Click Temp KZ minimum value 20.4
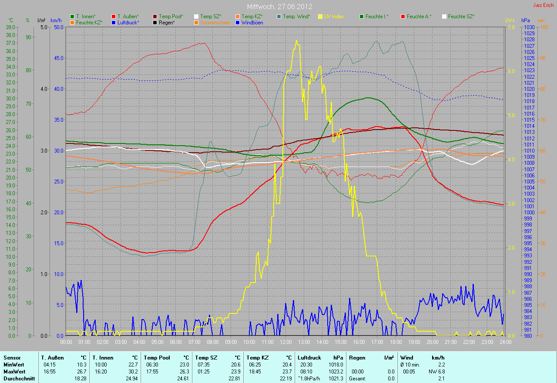Screen dimensions: 557x383 click(287, 365)
